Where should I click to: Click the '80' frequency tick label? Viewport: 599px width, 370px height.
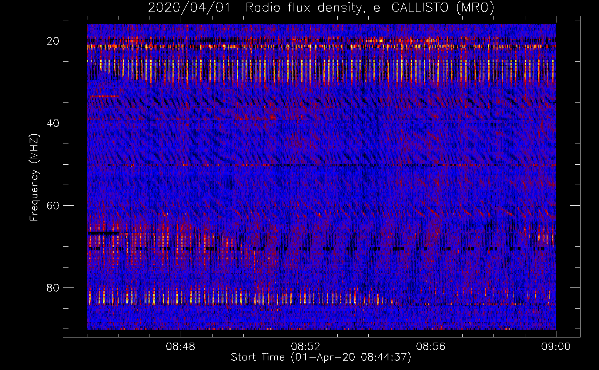(x=54, y=287)
